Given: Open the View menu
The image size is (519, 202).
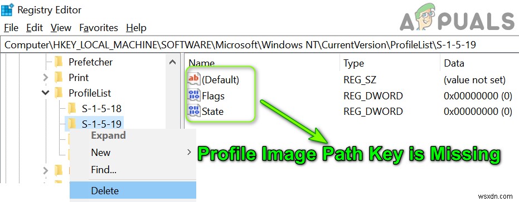Looking at the screenshot, I should 61,28.
